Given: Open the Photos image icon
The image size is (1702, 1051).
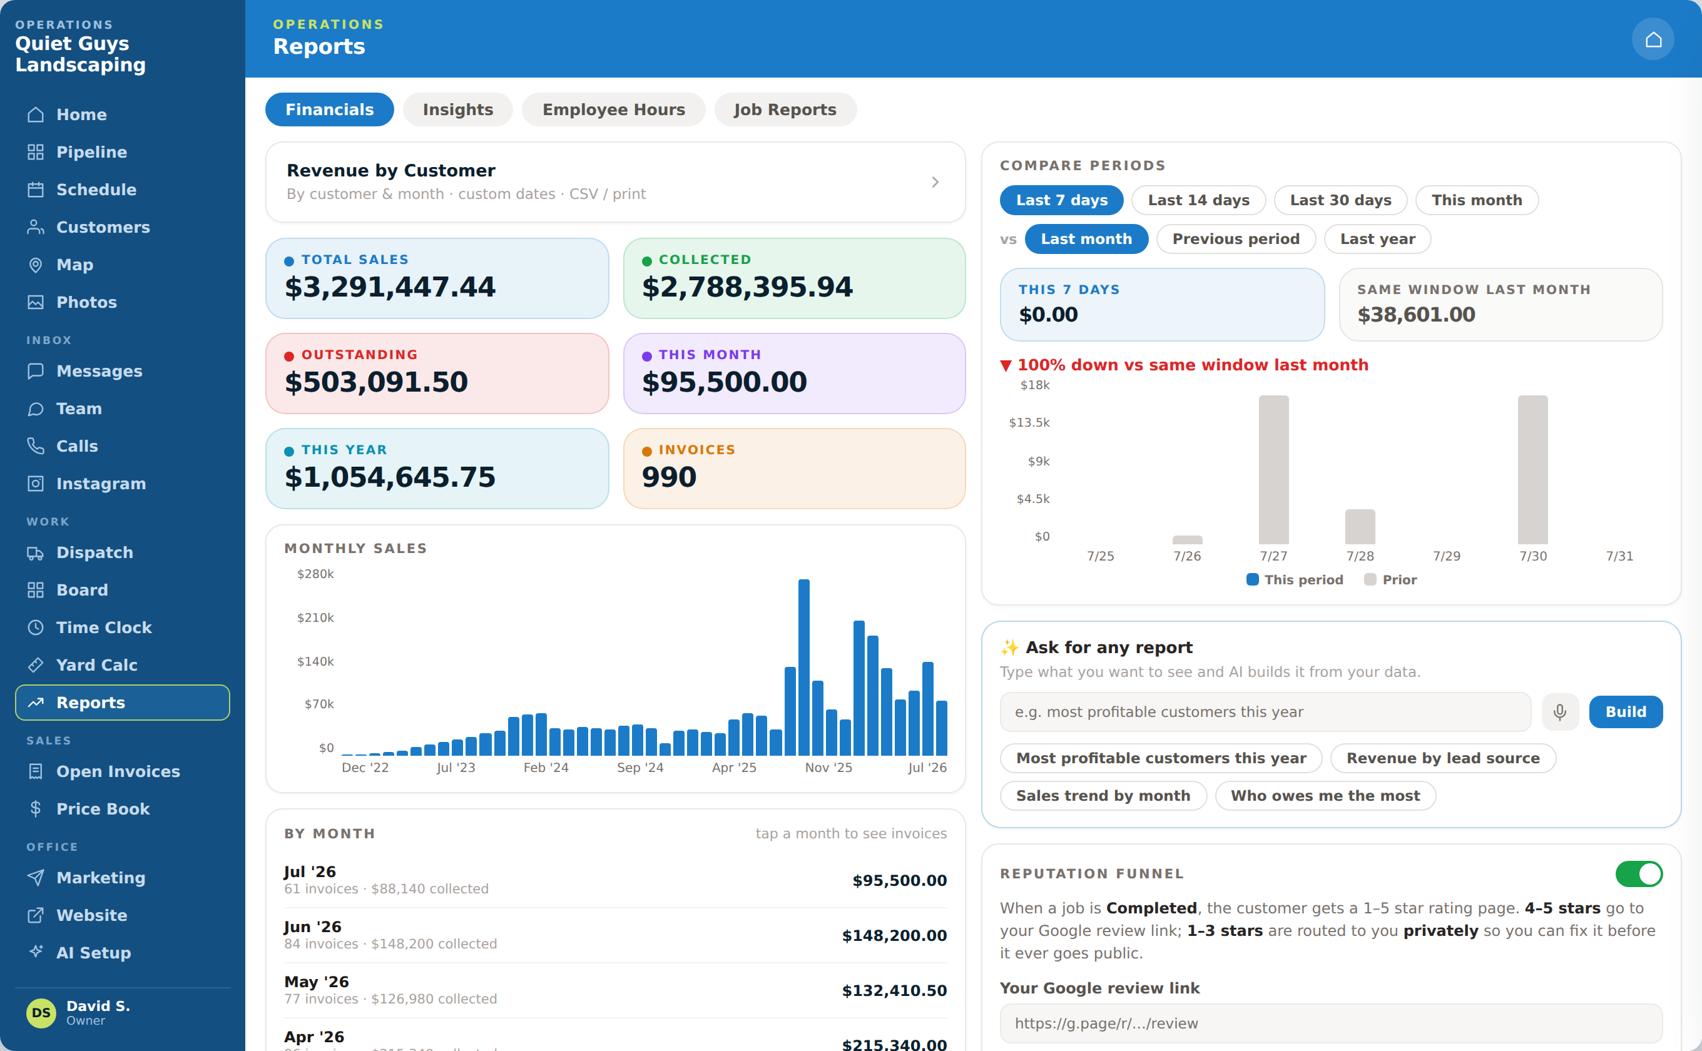Looking at the screenshot, I should point(36,302).
